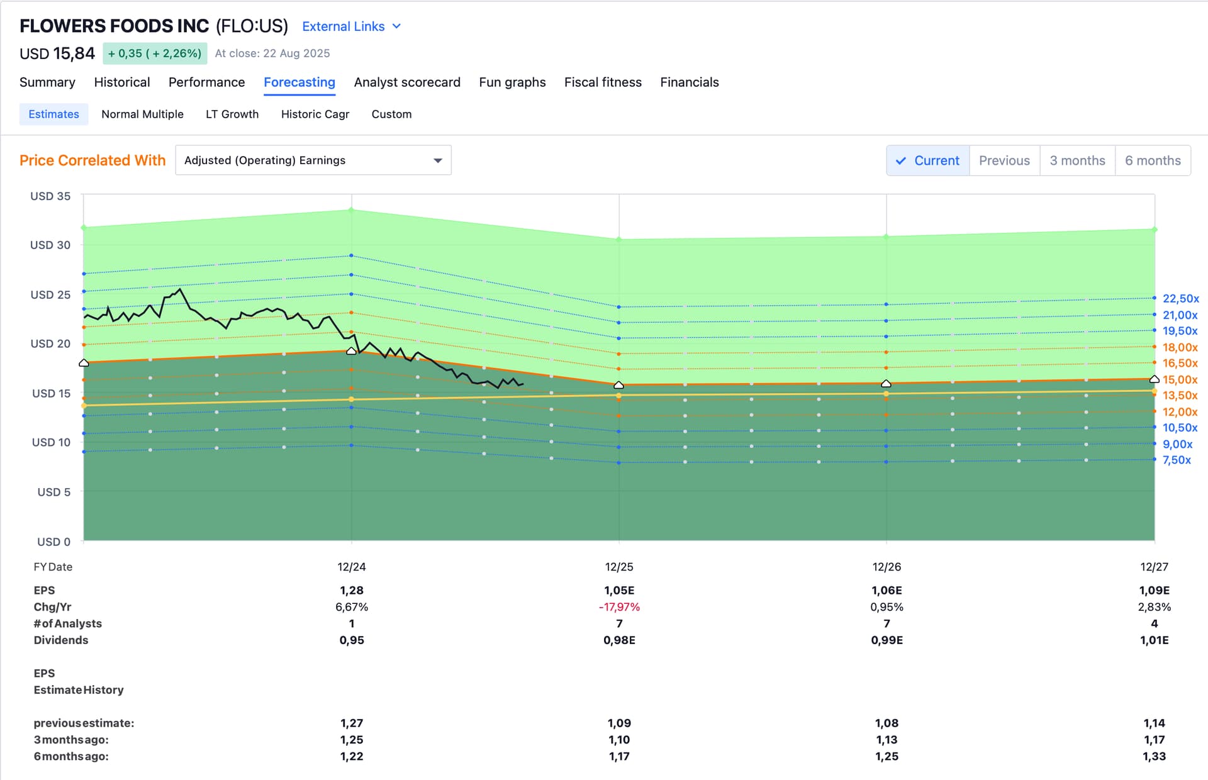Click the checkmark icon beside Current

(x=901, y=161)
